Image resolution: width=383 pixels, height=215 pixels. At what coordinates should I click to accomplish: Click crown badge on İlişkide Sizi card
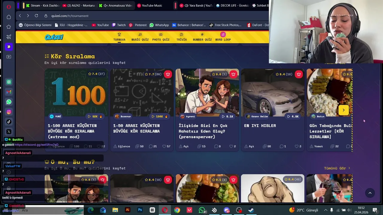coord(233,74)
